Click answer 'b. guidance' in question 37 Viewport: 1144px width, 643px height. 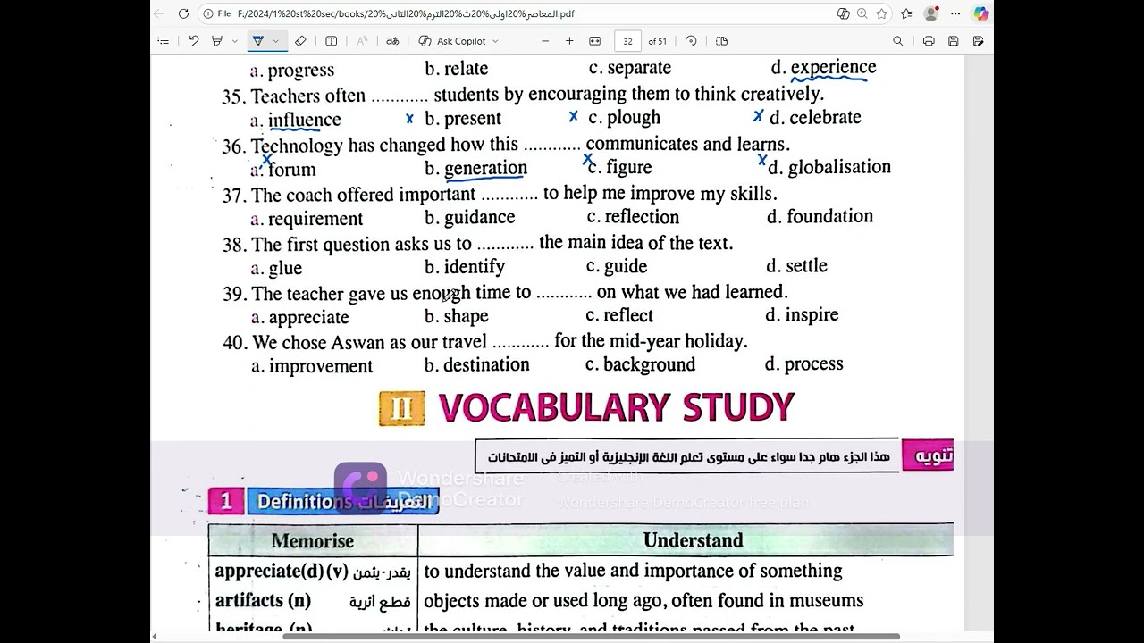coord(470,217)
